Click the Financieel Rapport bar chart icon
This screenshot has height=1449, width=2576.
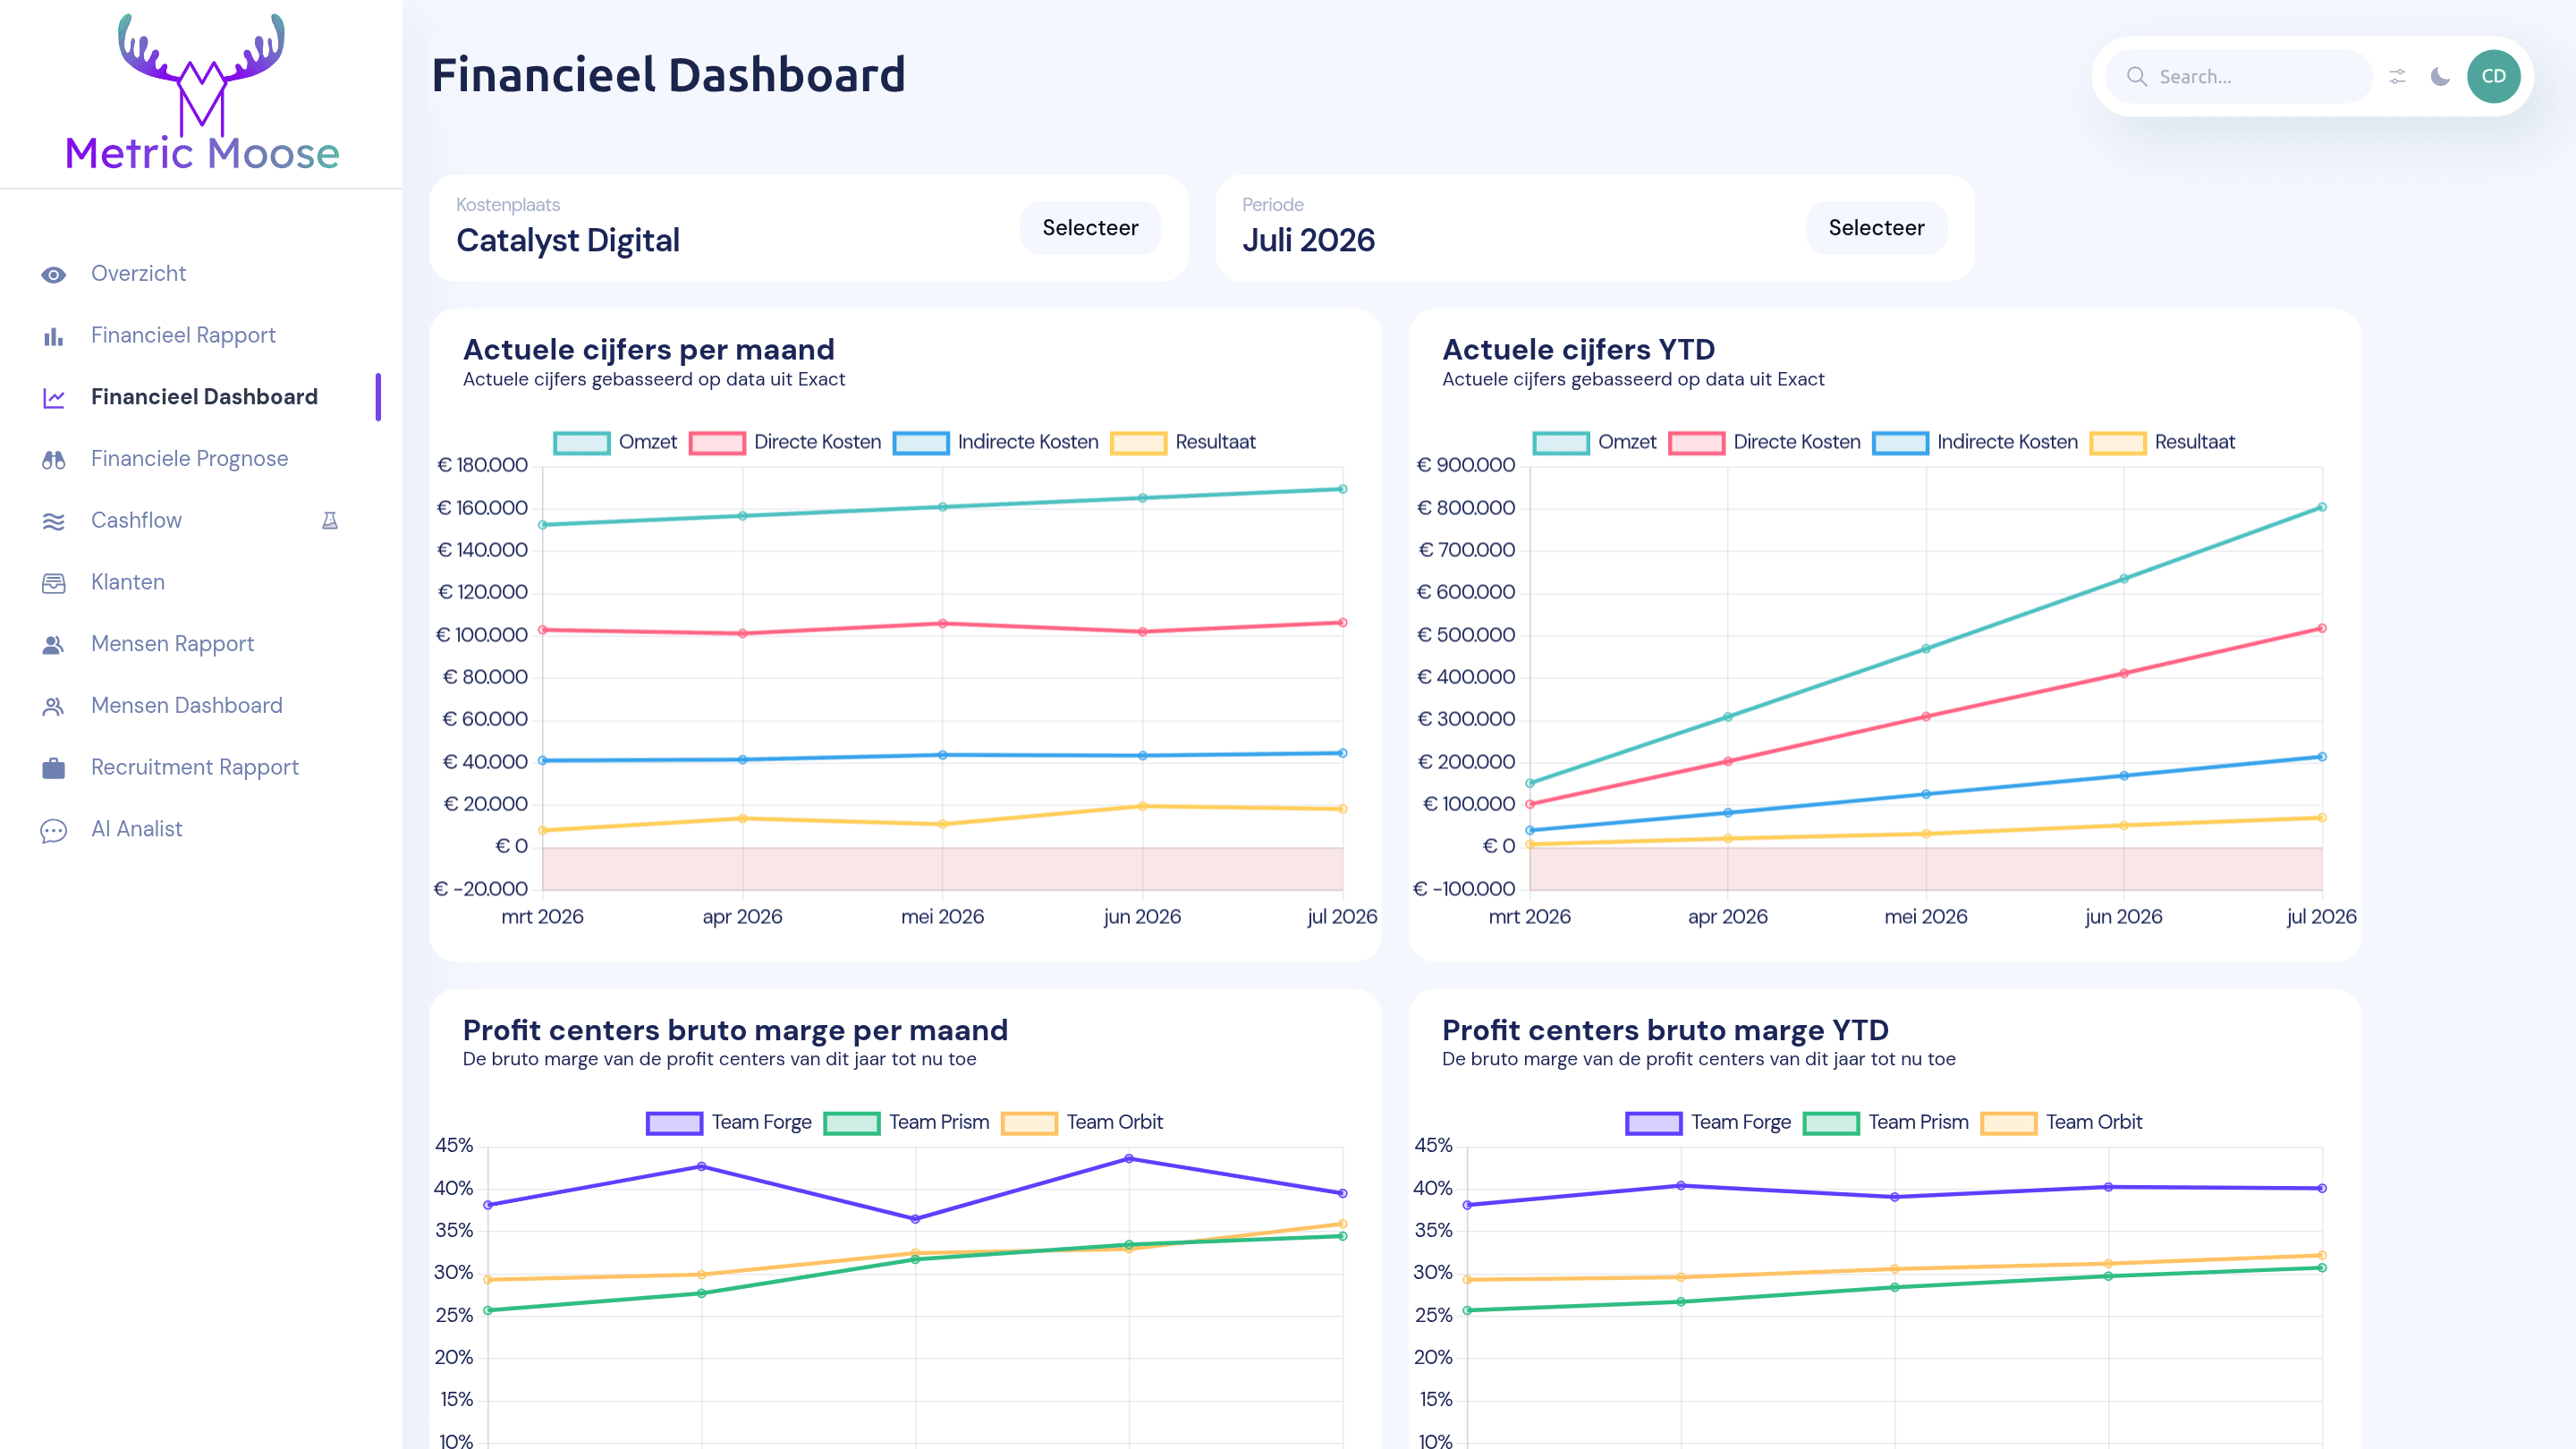click(x=54, y=336)
